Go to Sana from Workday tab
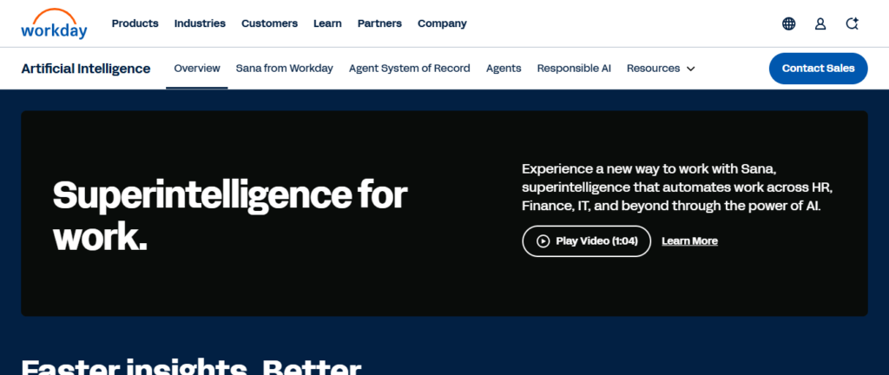Viewport: 889px width, 375px height. (285, 69)
